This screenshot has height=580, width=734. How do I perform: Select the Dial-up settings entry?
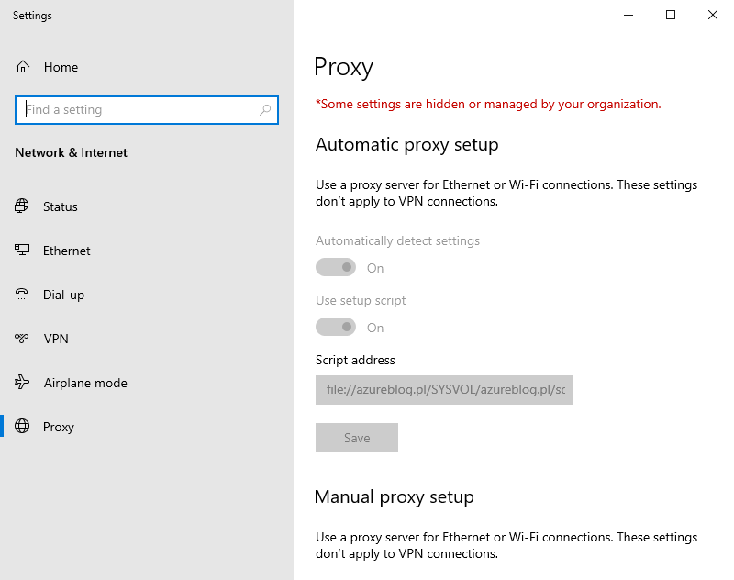pos(64,295)
